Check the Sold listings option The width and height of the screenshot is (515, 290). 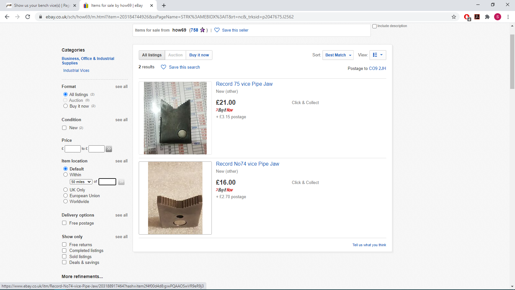coord(64,256)
